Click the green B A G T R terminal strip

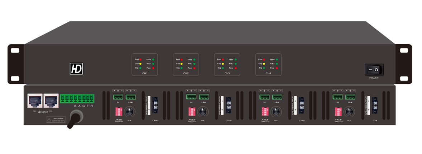tap(77, 98)
